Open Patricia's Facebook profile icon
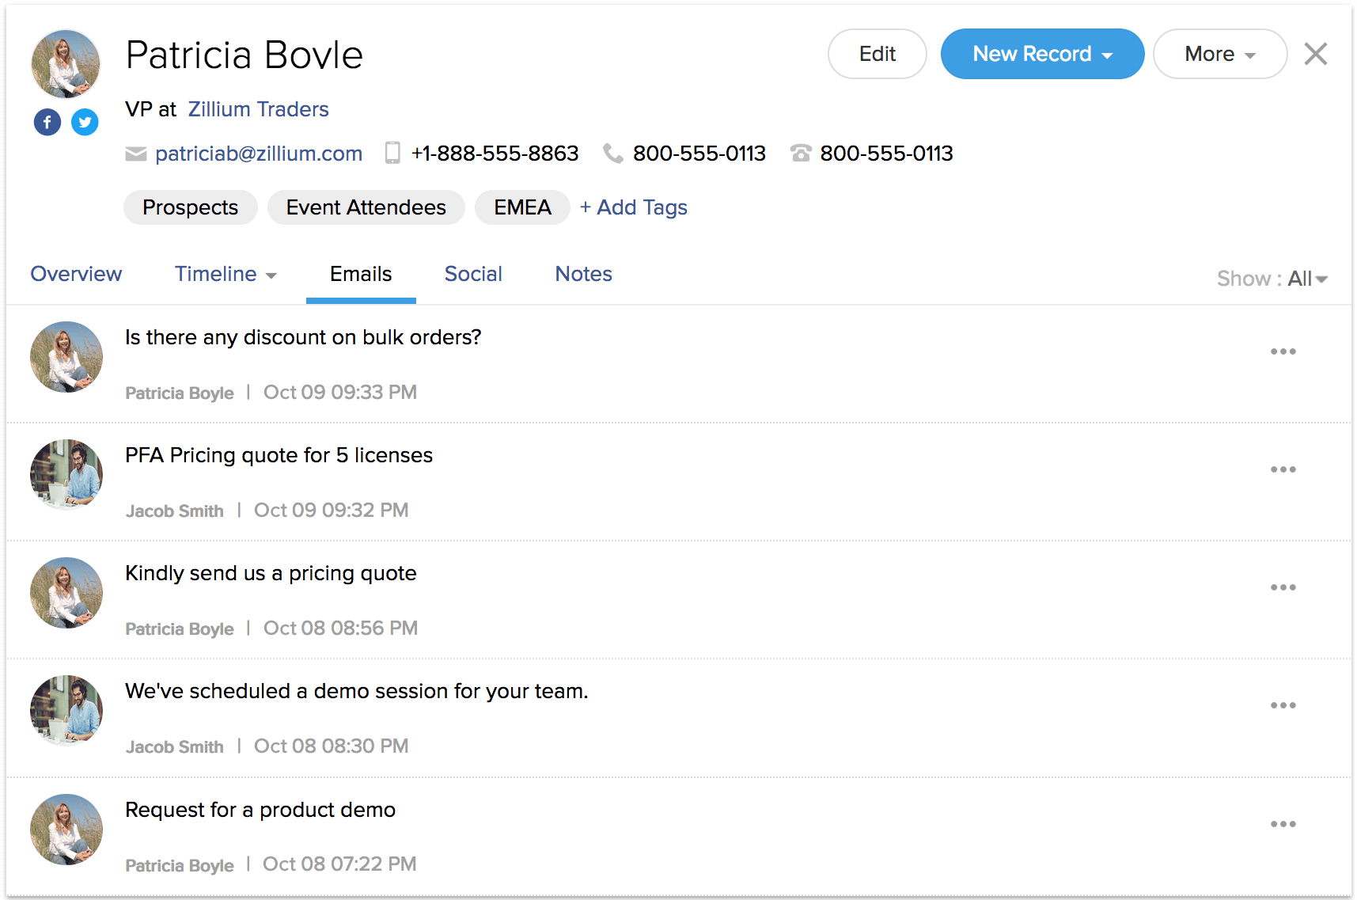1357x900 pixels. (x=47, y=122)
